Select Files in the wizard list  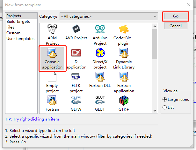(21, 27)
